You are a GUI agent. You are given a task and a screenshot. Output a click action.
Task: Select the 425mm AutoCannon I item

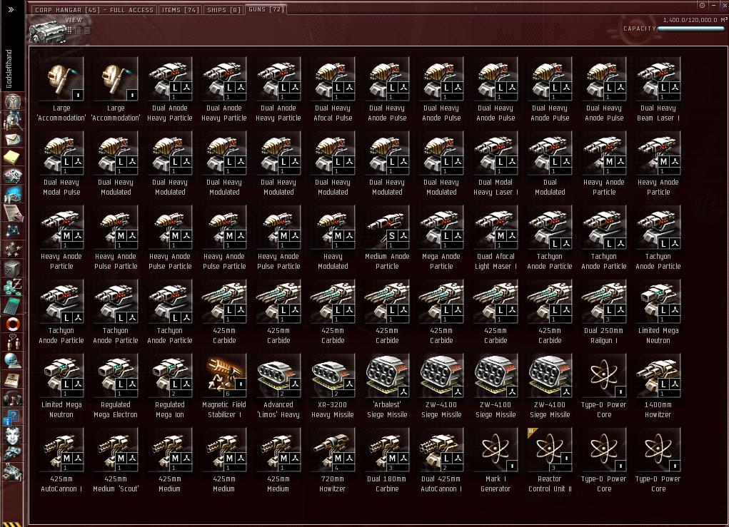click(61, 461)
